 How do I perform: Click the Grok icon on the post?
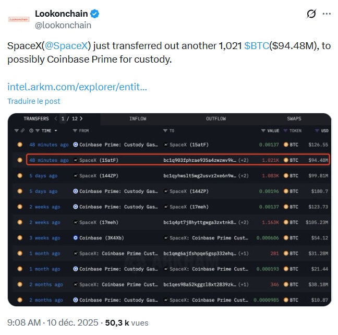(311, 14)
